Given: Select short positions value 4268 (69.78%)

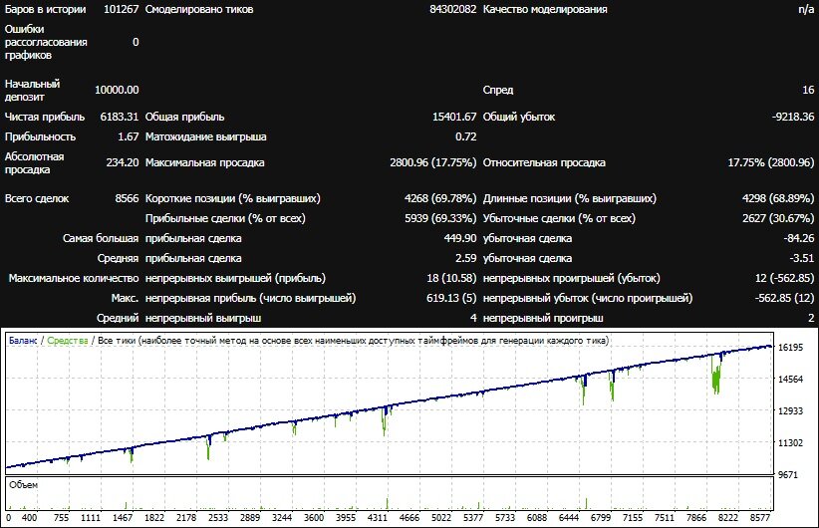Looking at the screenshot, I should [x=440, y=198].
